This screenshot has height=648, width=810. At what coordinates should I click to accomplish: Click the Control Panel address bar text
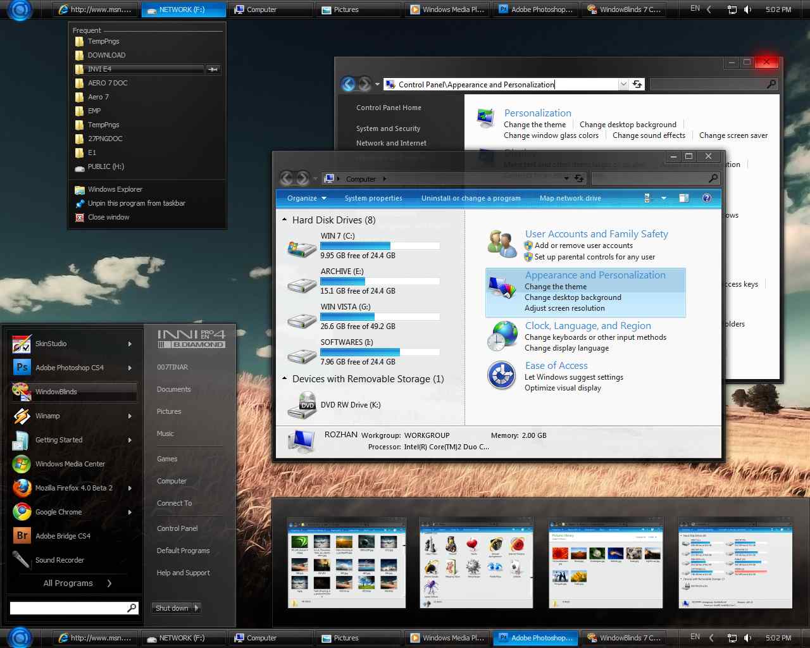(x=477, y=85)
